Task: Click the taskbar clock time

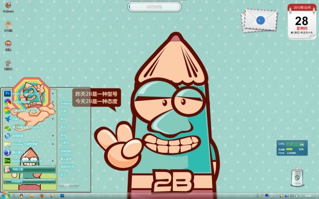Action: tap(308, 196)
